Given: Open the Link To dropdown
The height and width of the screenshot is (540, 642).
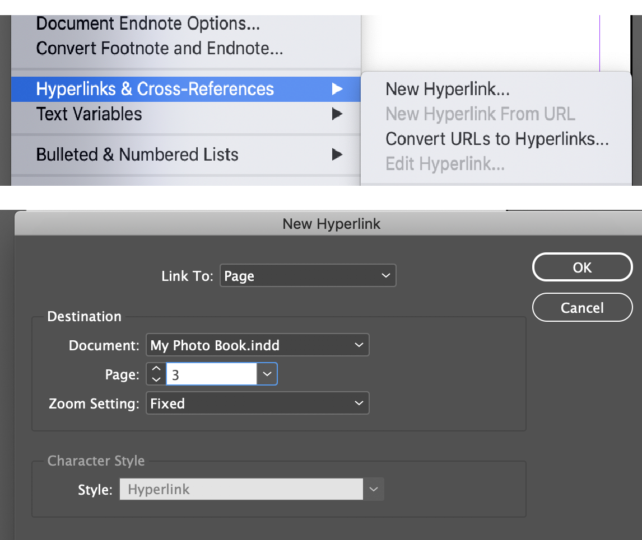Looking at the screenshot, I should click(x=308, y=276).
